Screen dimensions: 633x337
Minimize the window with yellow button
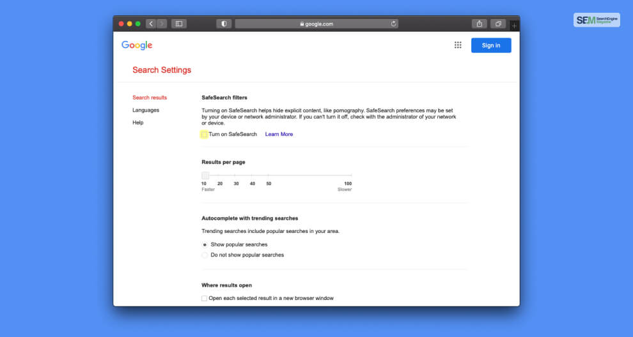point(130,24)
